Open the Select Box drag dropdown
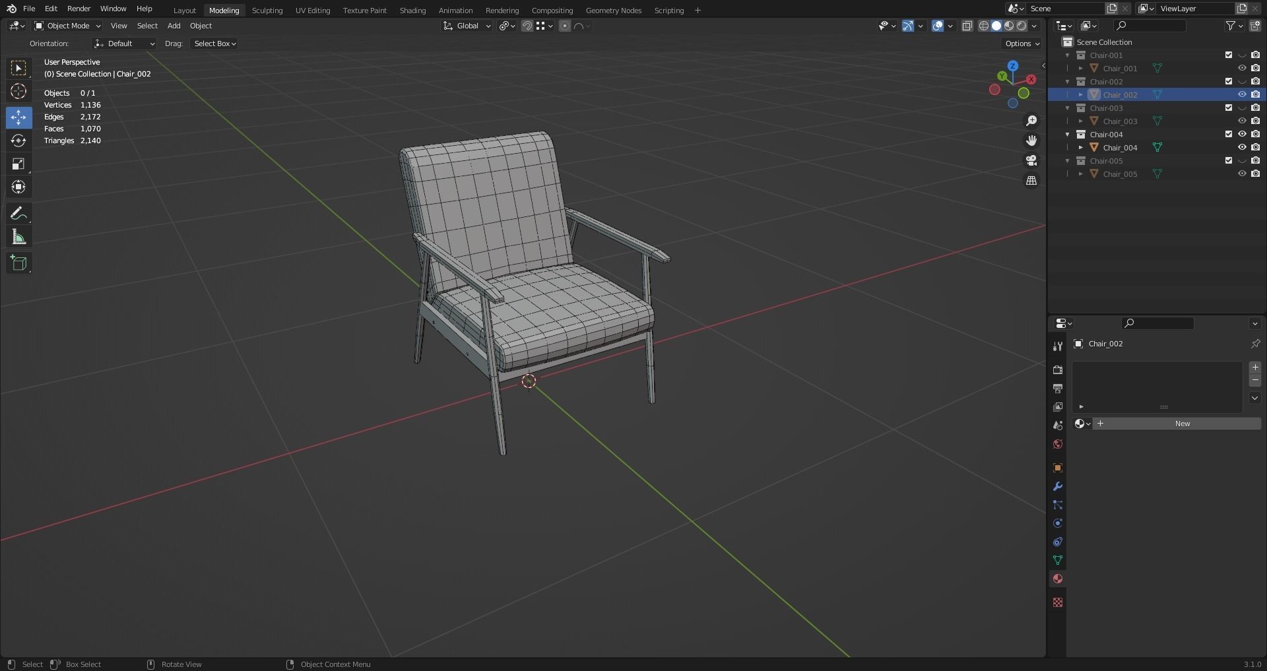 click(214, 44)
